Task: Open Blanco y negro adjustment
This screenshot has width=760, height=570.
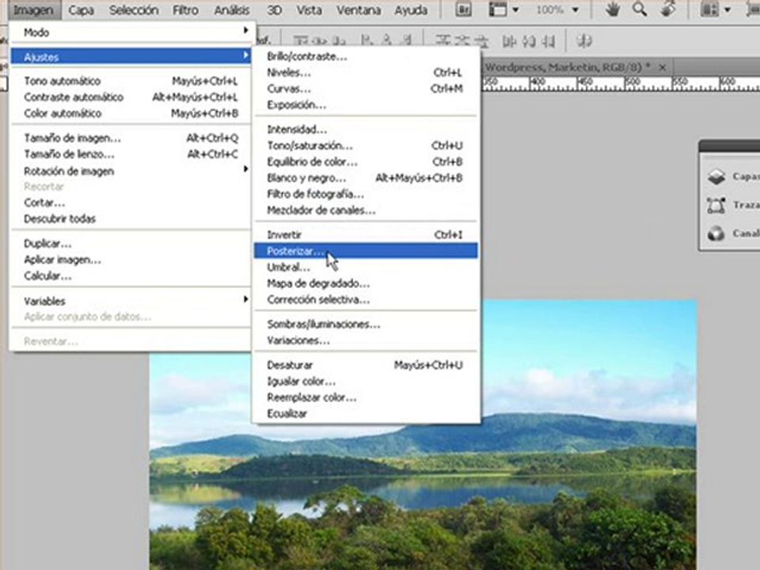Action: (366, 178)
